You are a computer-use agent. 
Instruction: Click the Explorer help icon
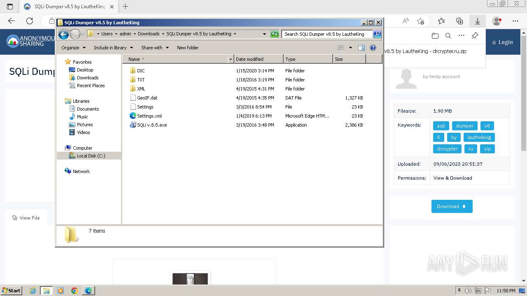click(x=373, y=48)
